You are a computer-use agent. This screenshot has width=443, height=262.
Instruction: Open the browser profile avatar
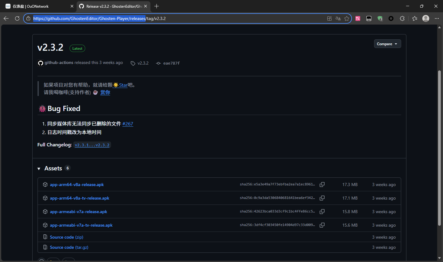426,18
